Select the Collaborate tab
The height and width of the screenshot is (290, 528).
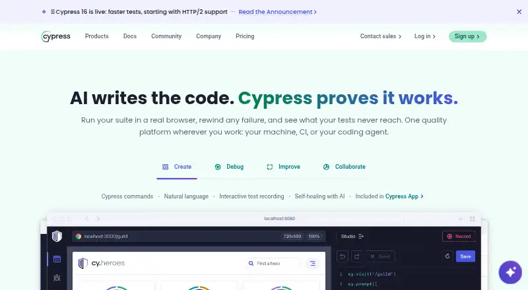344,167
